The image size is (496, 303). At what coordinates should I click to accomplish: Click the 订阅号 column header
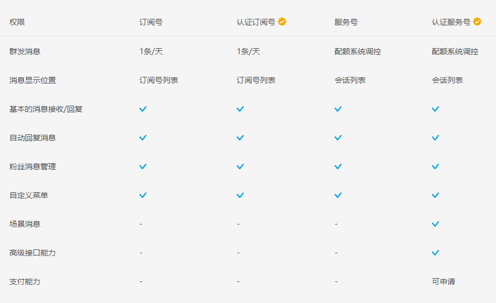(151, 22)
